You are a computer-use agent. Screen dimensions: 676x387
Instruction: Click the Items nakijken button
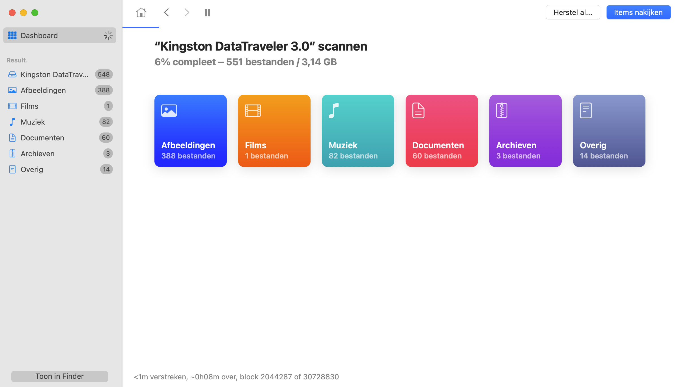tap(638, 12)
